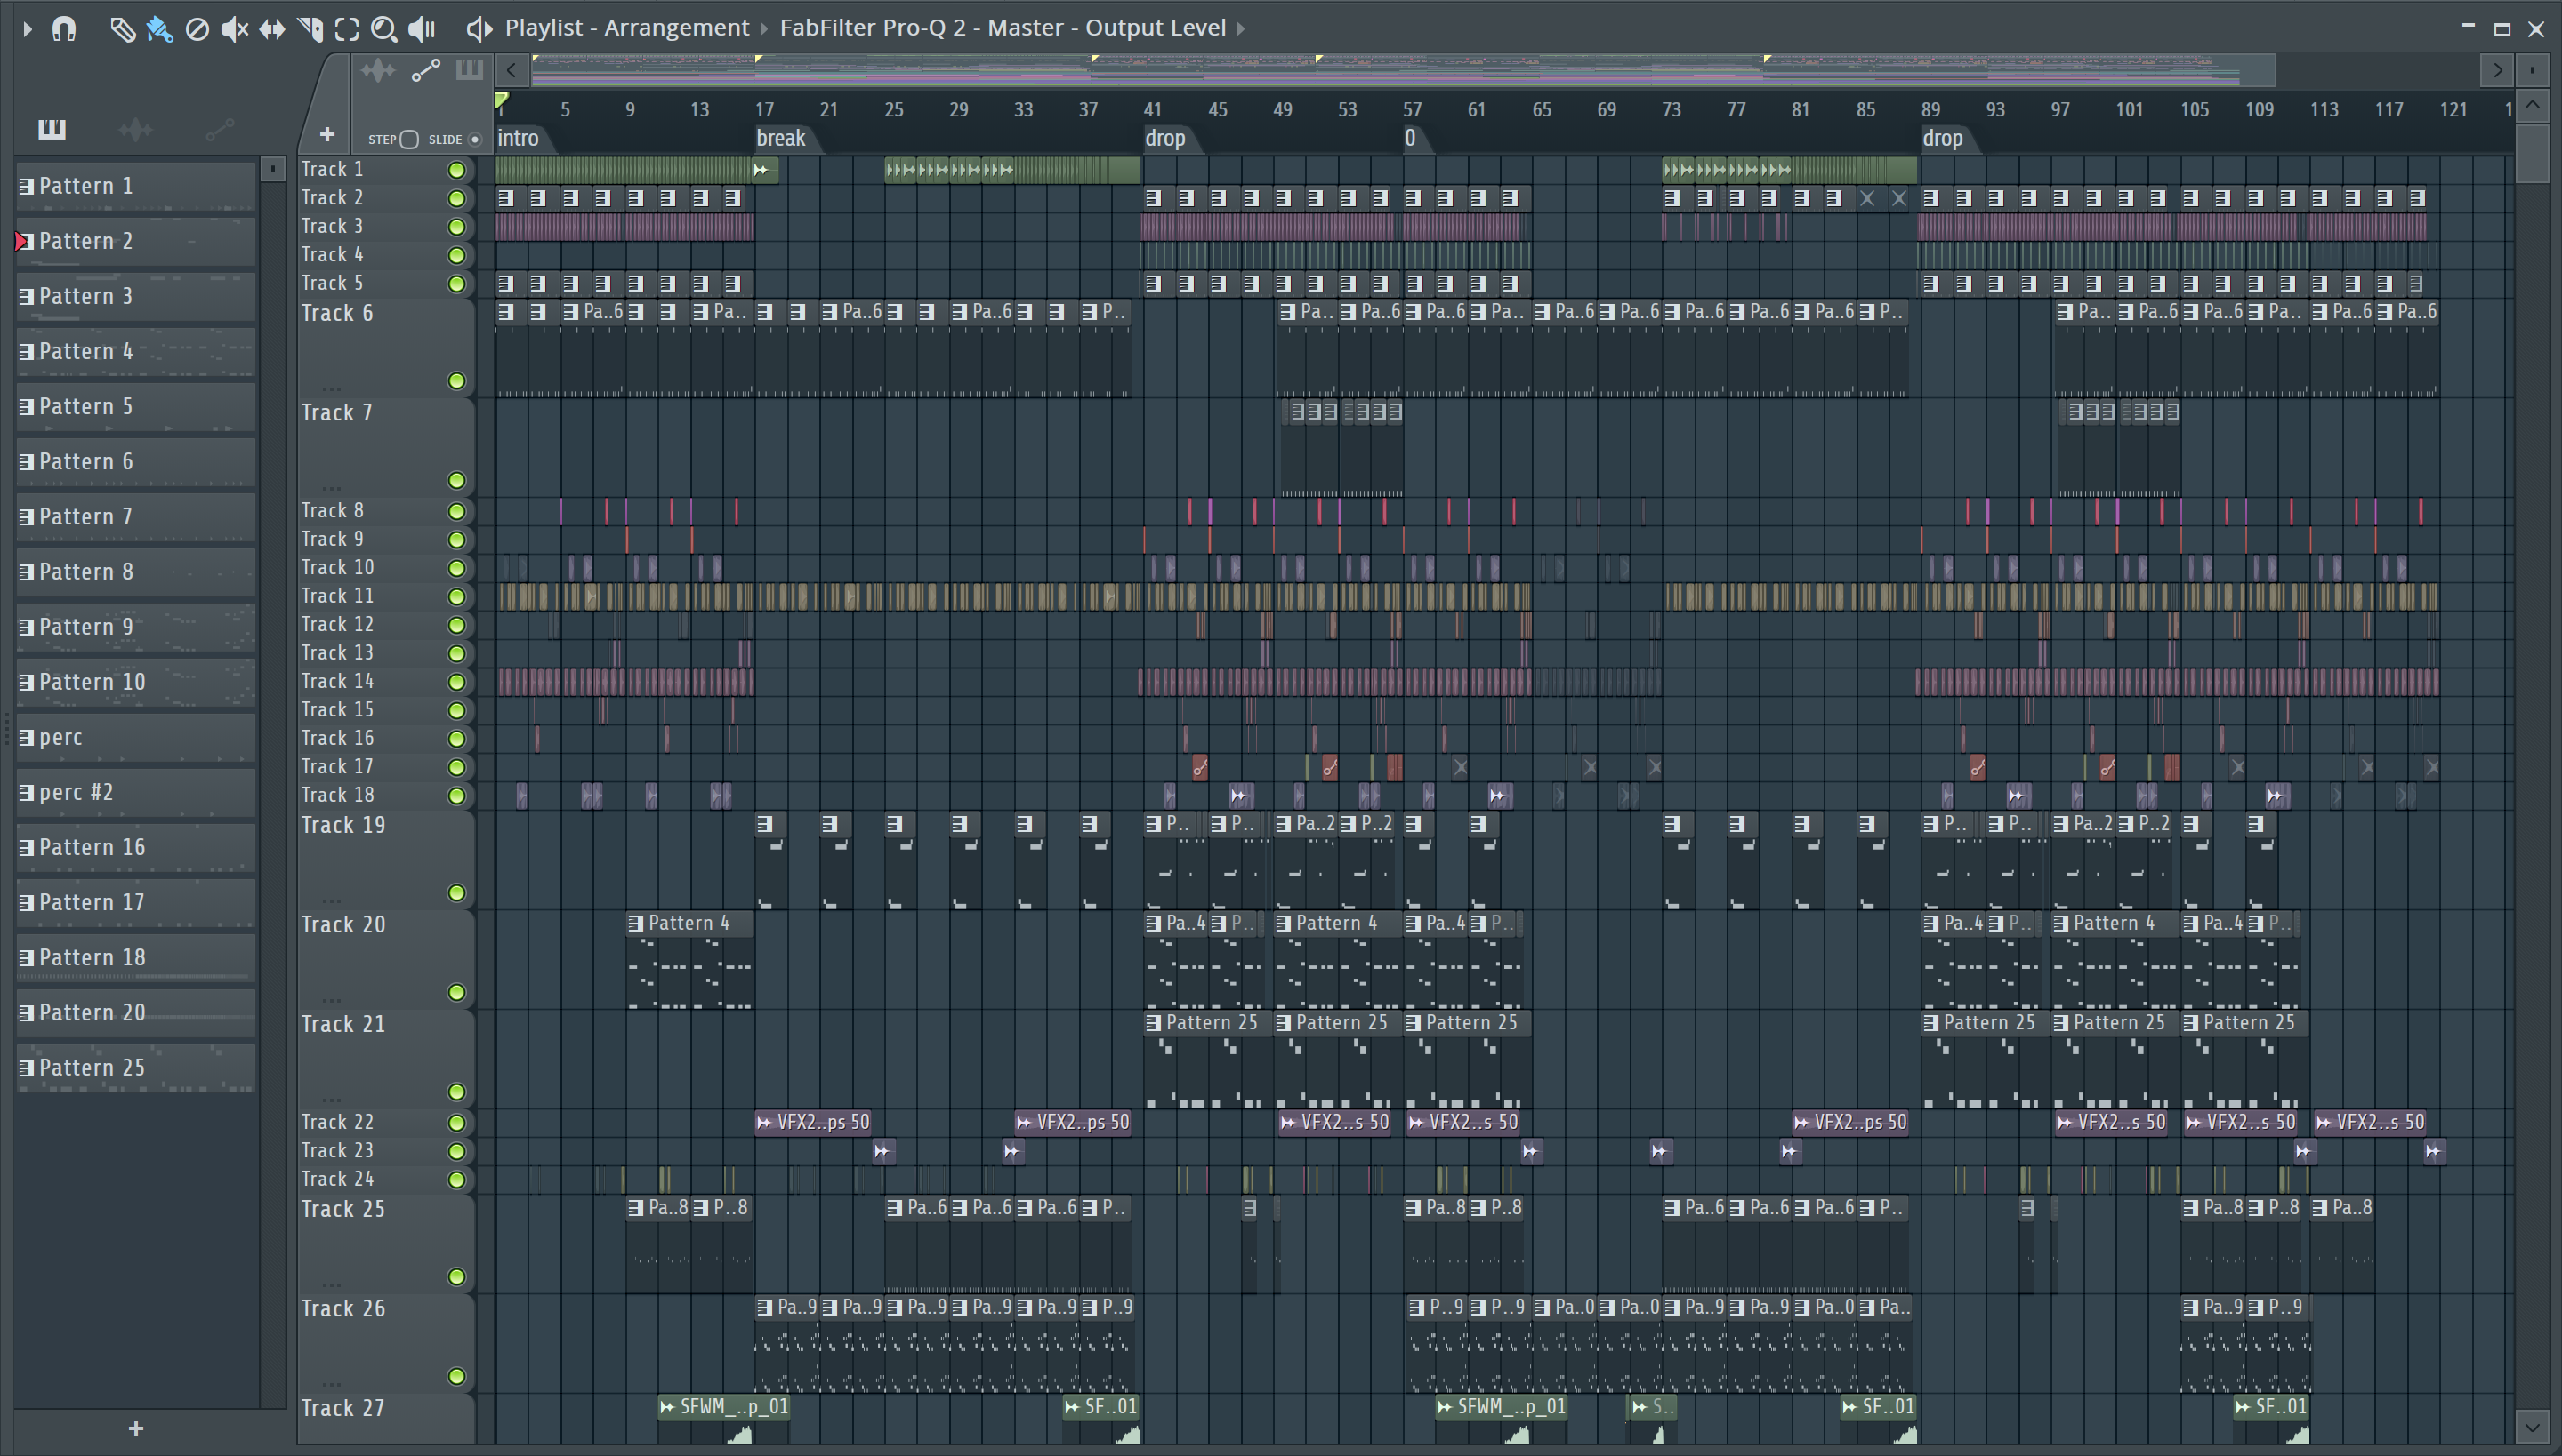
Task: Mute Track 1 with its green light
Action: point(456,170)
